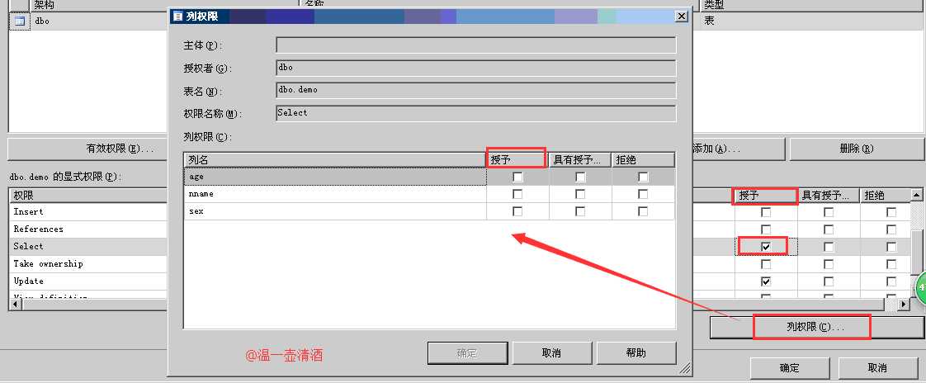Image resolution: width=926 pixels, height=383 pixels.
Task: Select Update permission row
Action: [88, 281]
